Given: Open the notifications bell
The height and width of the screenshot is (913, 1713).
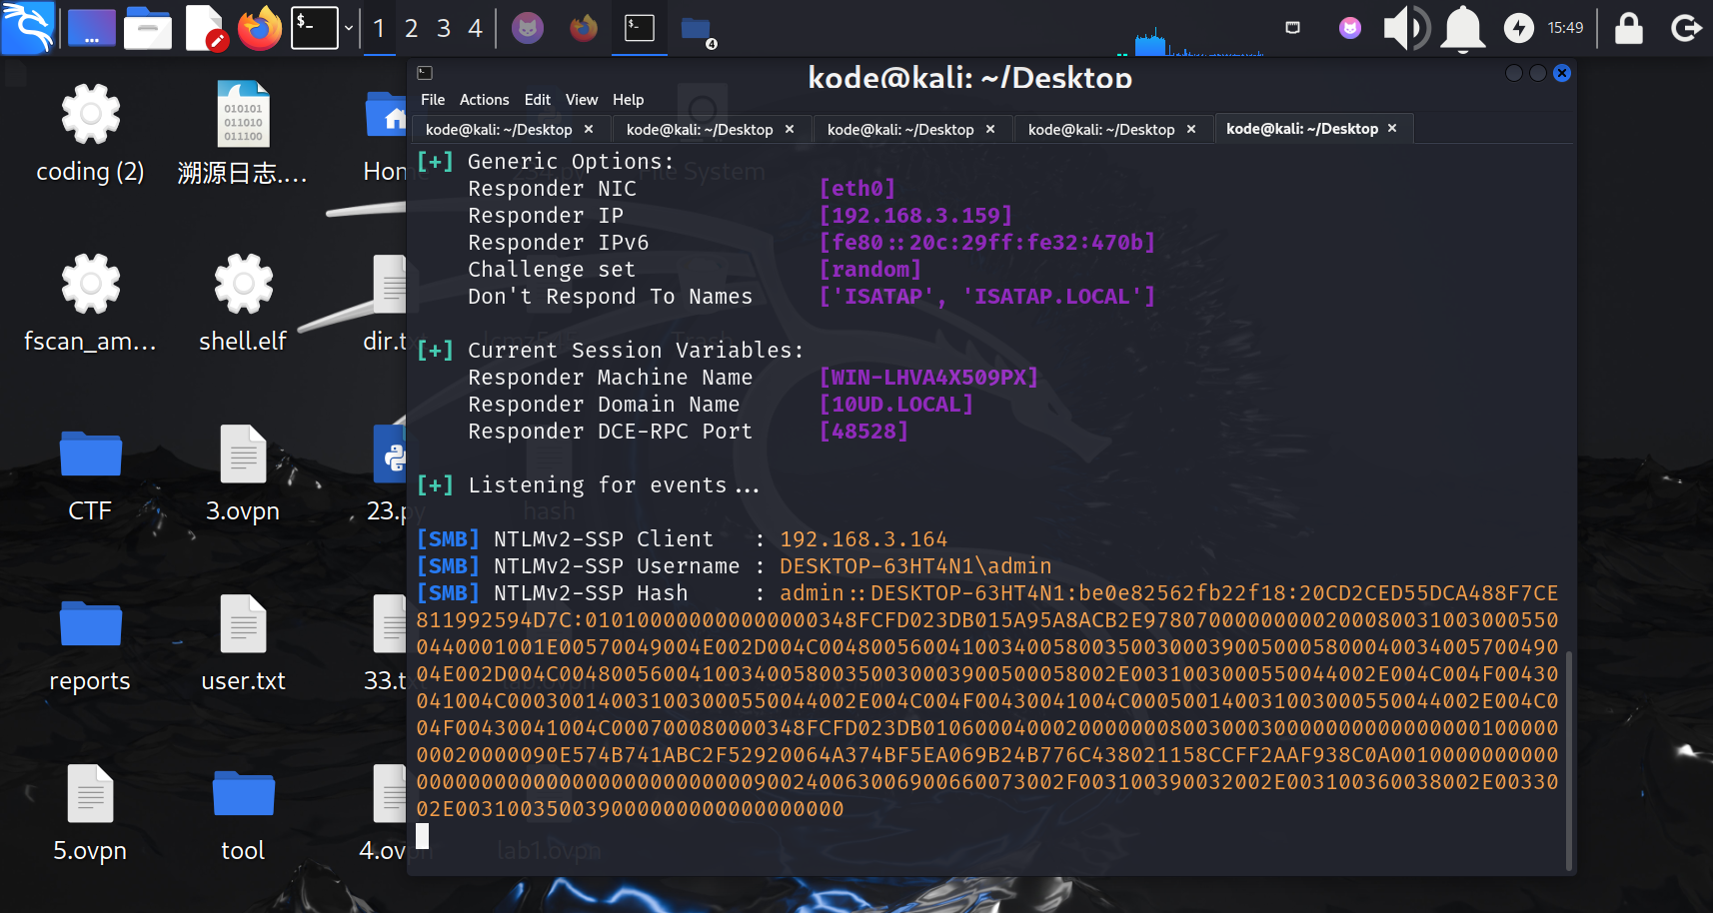Looking at the screenshot, I should tap(1463, 28).
